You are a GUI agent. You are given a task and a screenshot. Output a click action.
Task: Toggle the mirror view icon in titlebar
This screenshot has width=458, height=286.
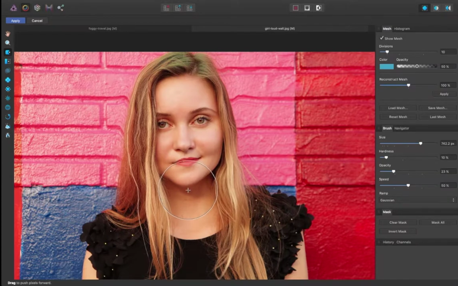447,8
